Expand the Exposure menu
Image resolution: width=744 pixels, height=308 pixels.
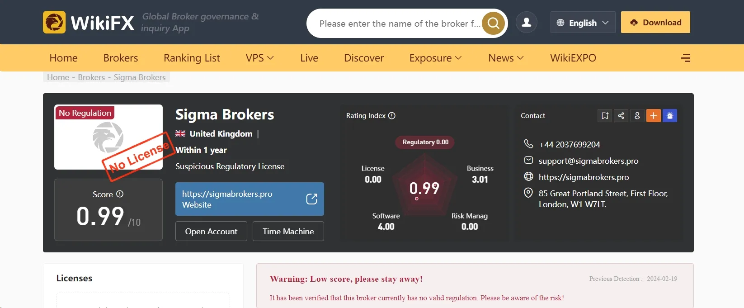tap(435, 58)
